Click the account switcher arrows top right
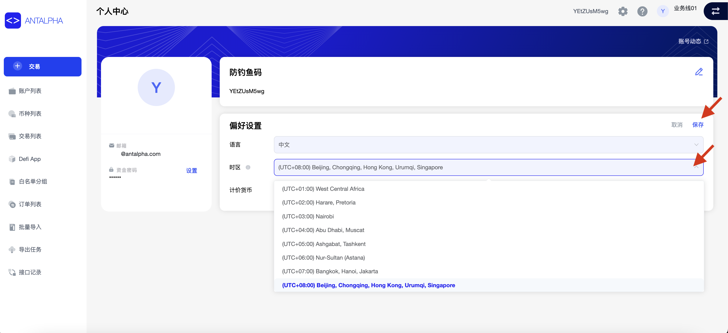Screen dimensions: 728x333 716,11
